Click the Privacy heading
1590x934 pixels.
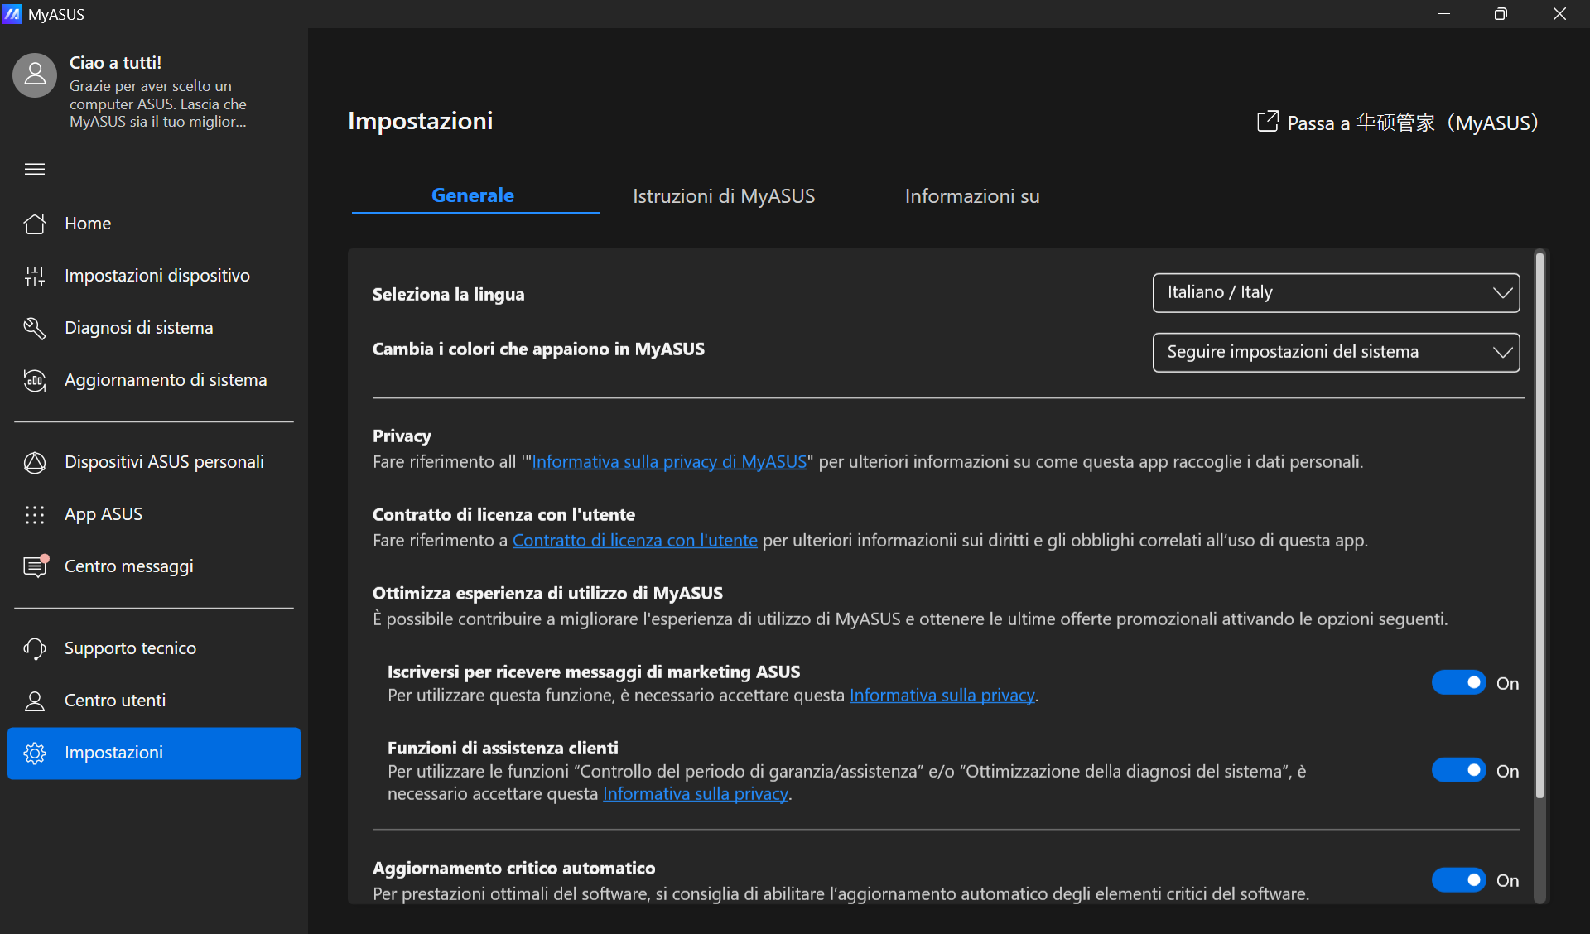[402, 436]
